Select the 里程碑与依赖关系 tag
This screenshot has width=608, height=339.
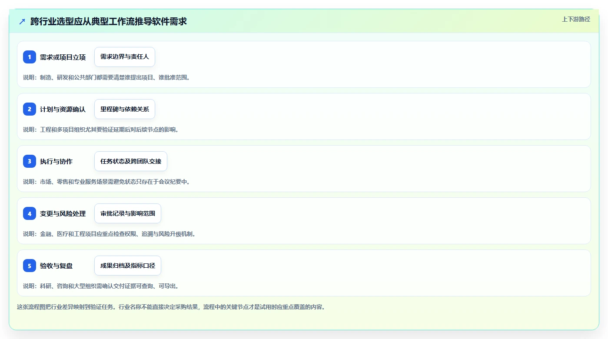(x=125, y=109)
